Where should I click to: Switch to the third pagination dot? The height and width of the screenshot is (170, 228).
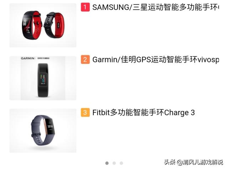pos(121,163)
